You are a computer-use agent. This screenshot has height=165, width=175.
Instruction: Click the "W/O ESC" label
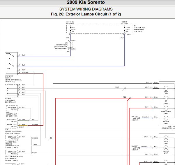point(35,138)
